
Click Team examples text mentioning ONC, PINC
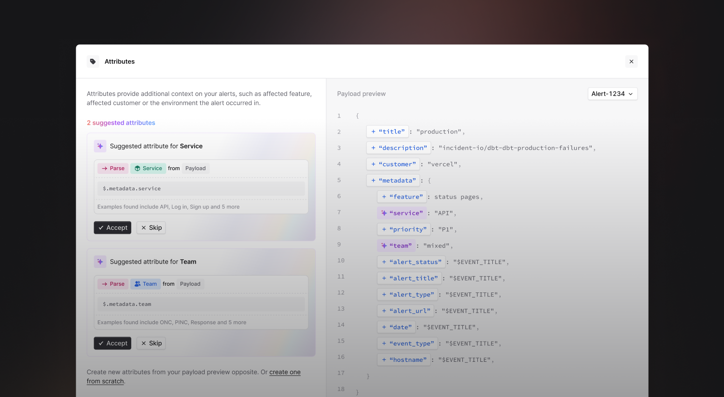click(172, 322)
